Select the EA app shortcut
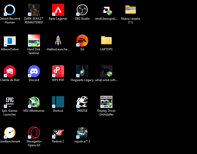This screenshot has width=197, height=154. click(x=82, y=41)
